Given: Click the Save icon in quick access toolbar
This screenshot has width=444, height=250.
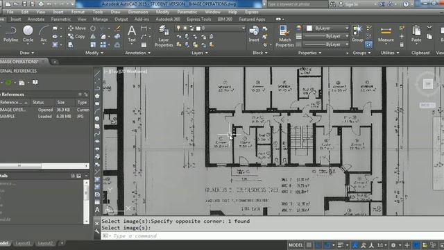Looking at the screenshot, I should [24, 4].
